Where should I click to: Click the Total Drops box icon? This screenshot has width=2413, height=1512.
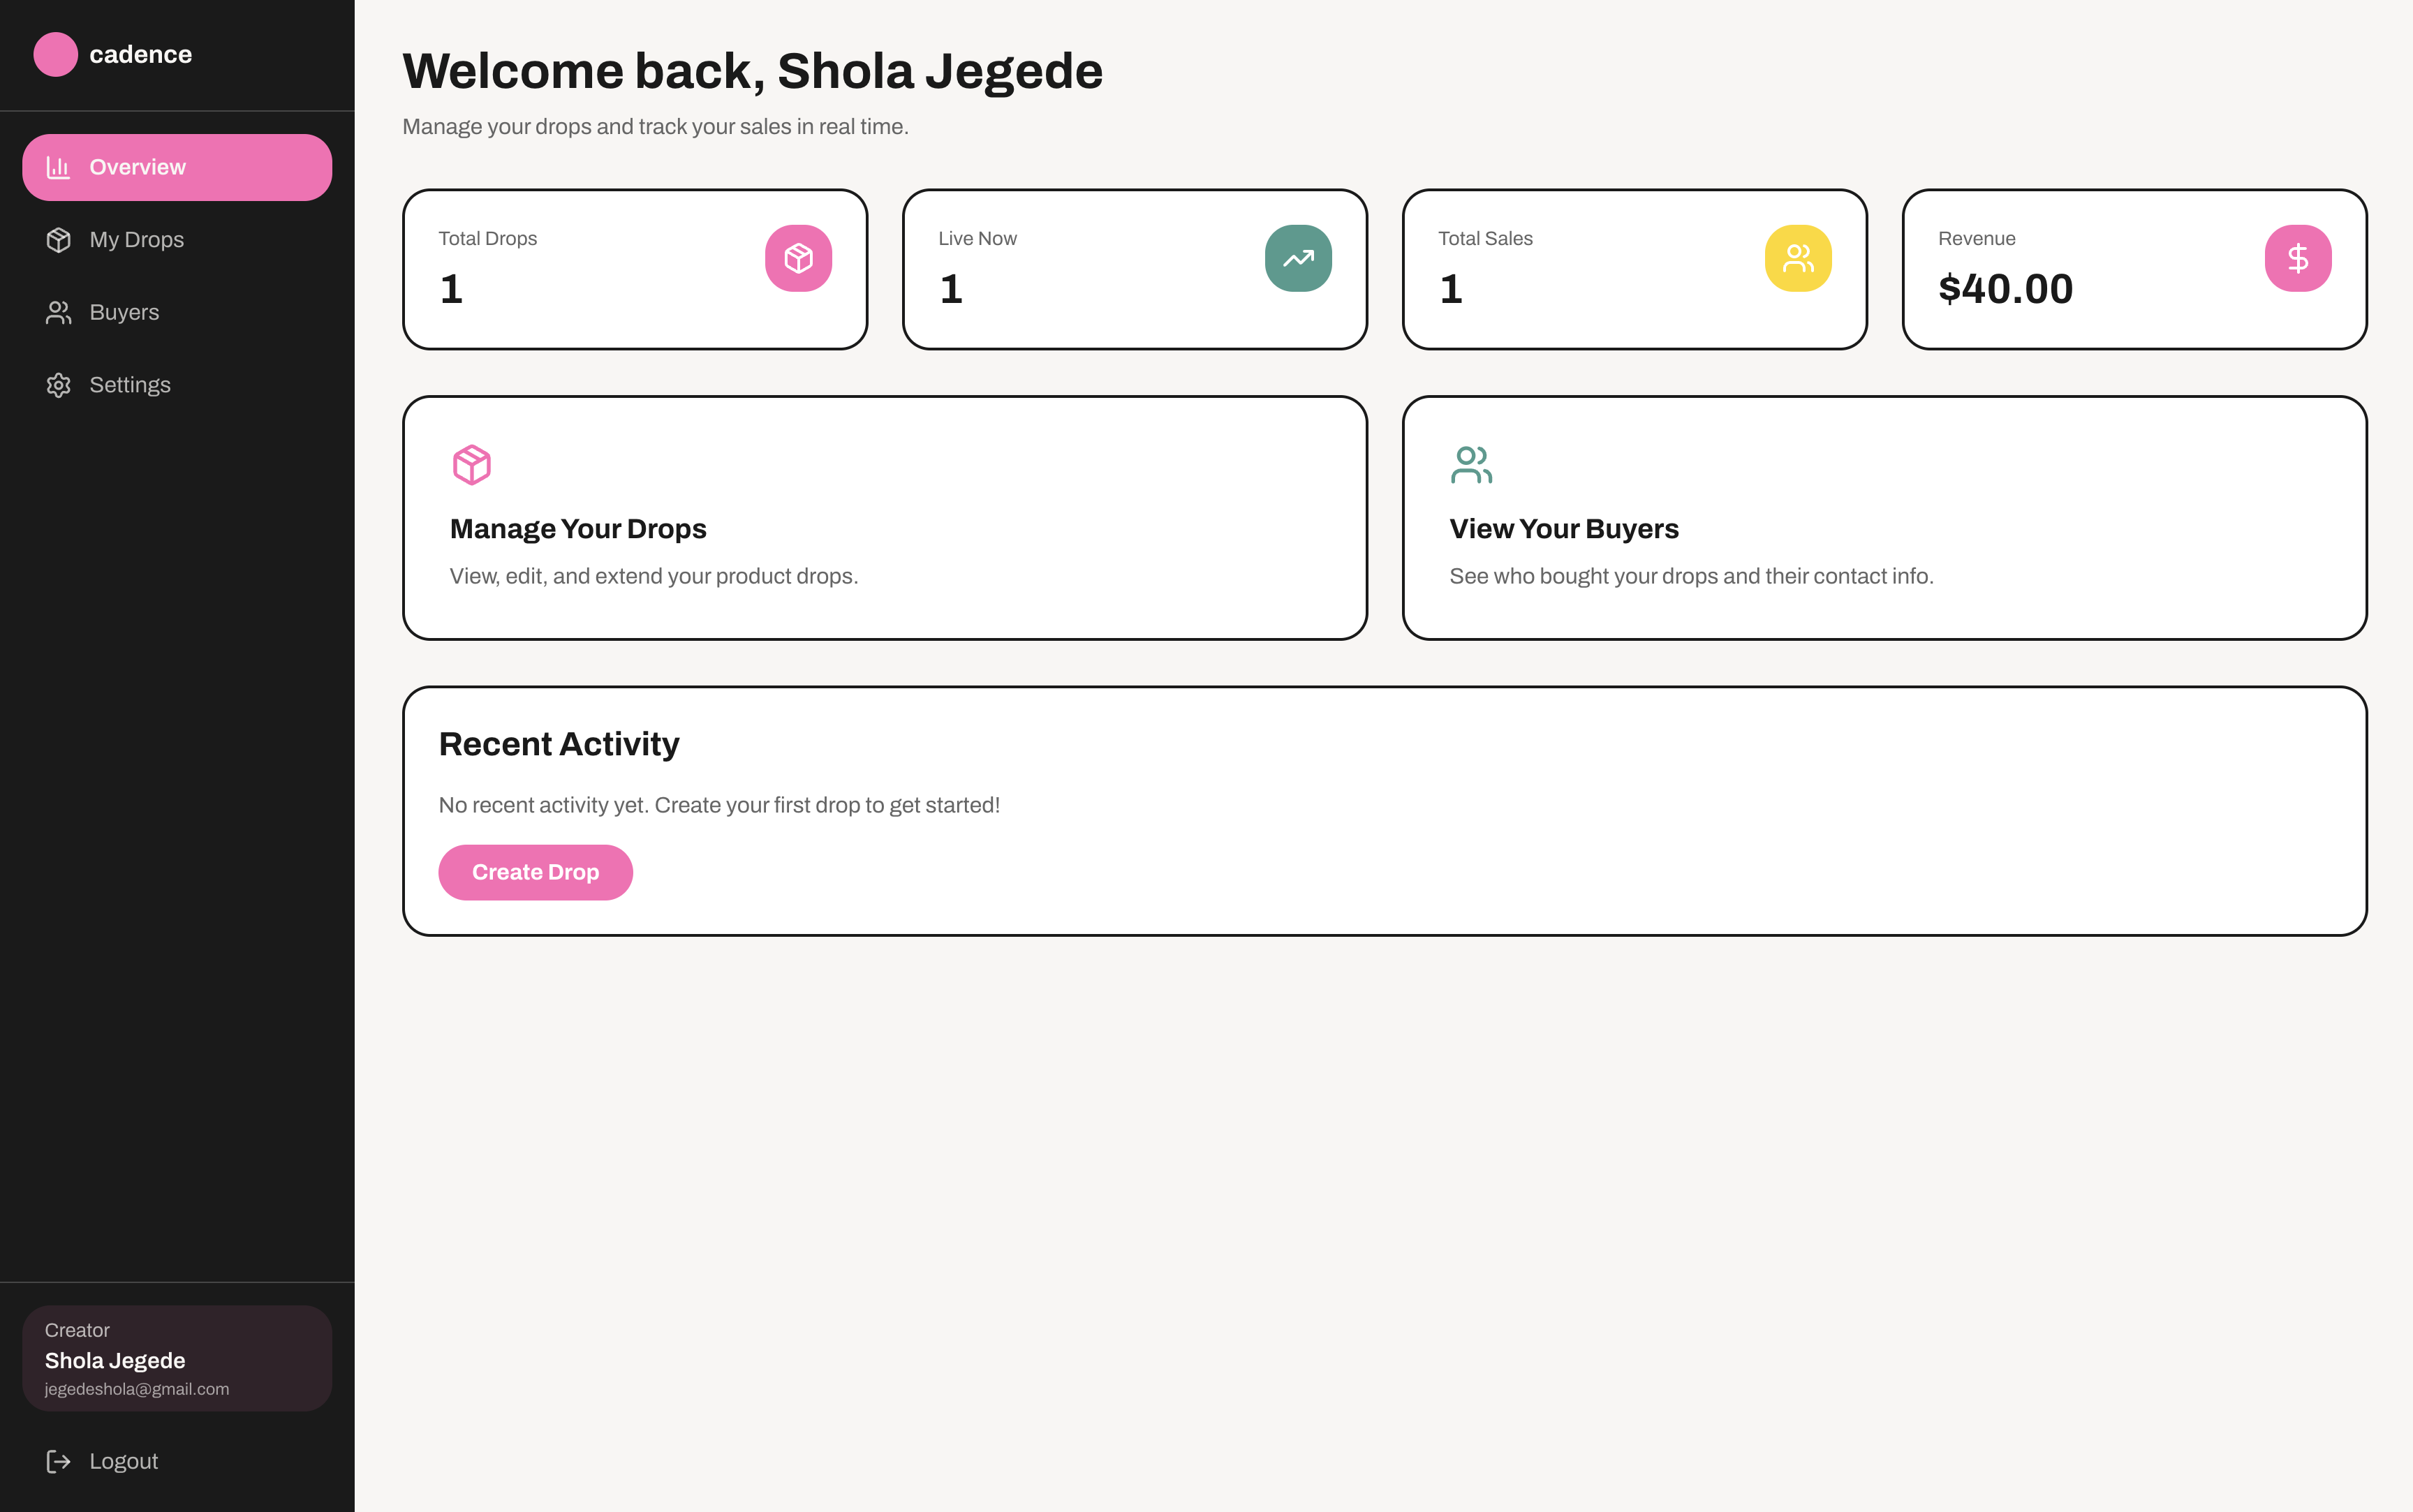pos(798,258)
